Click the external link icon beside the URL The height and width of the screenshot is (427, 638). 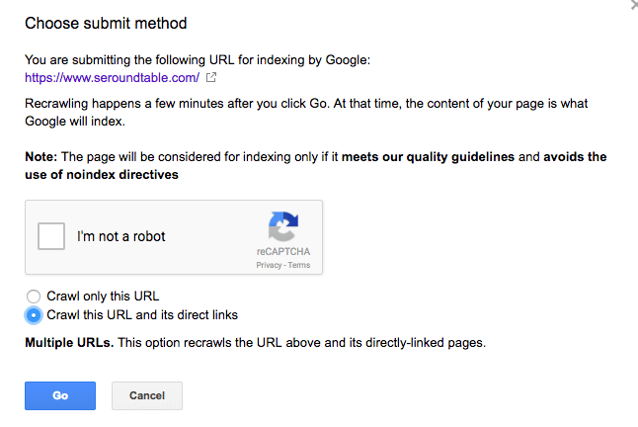pos(210,77)
